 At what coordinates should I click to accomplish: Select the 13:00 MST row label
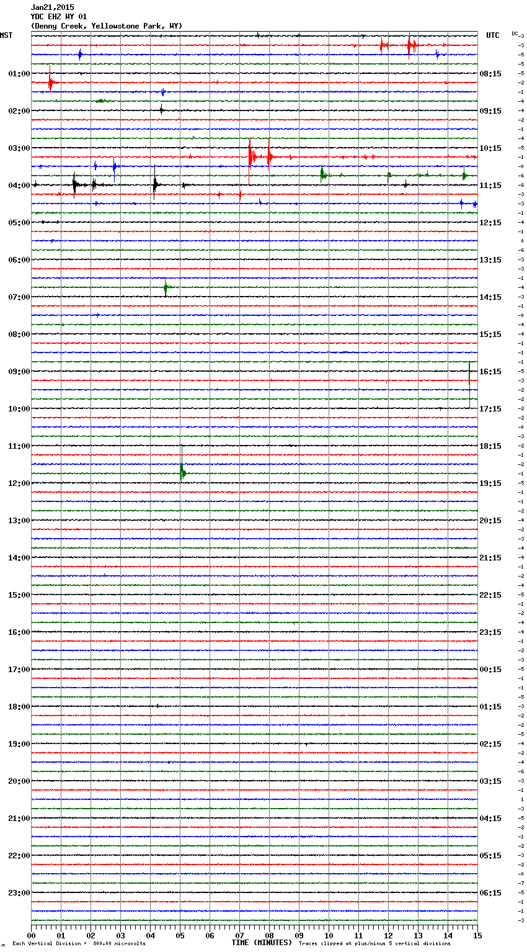(x=19, y=521)
